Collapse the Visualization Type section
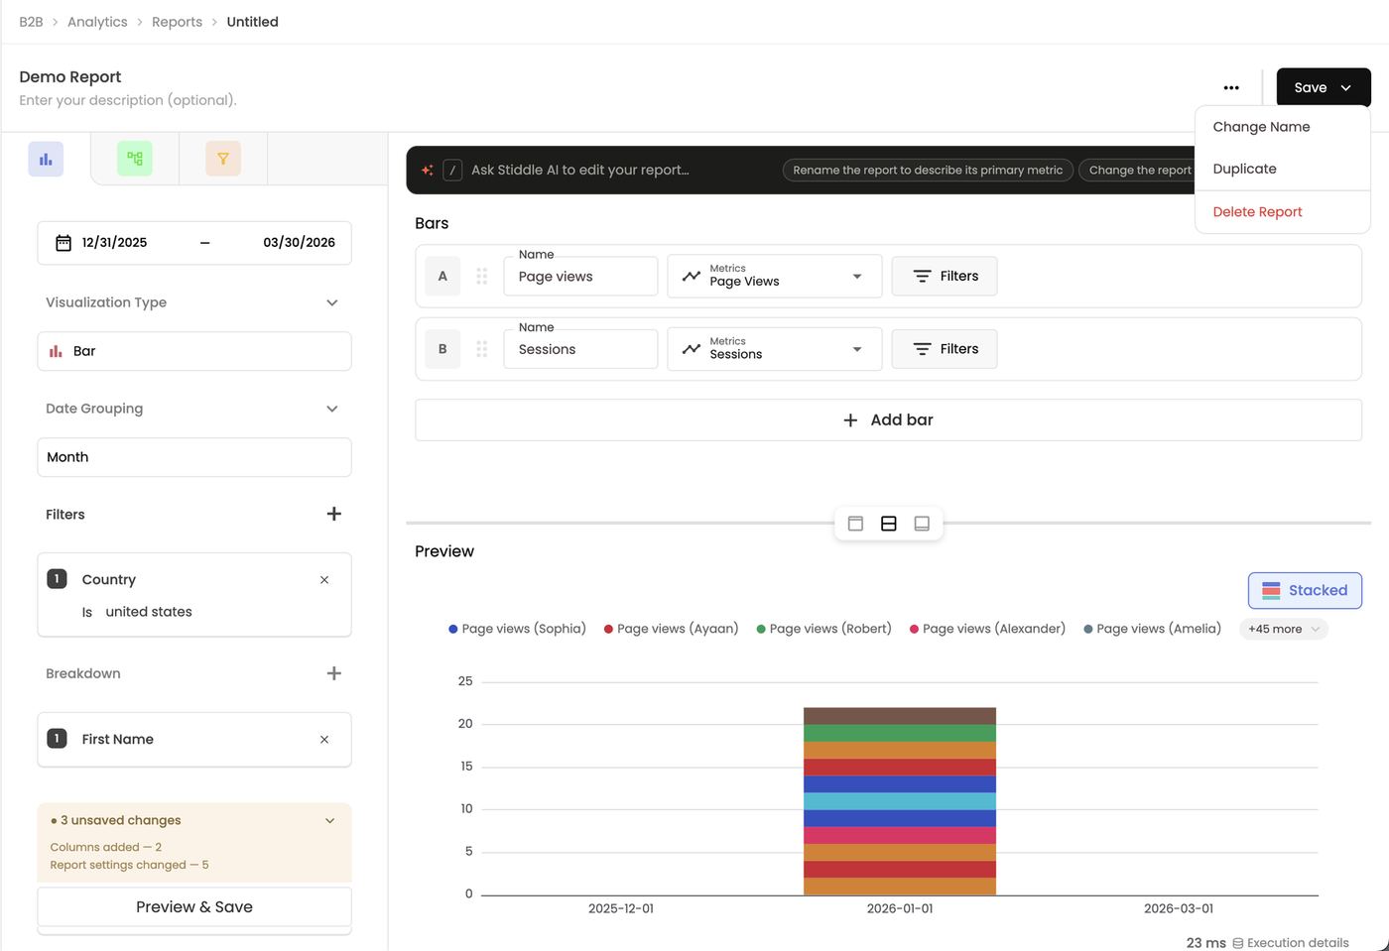The width and height of the screenshot is (1389, 951). pyautogui.click(x=332, y=302)
